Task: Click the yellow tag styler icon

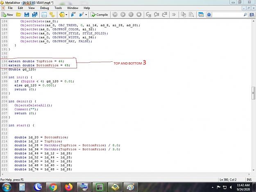Action: (62, 15)
